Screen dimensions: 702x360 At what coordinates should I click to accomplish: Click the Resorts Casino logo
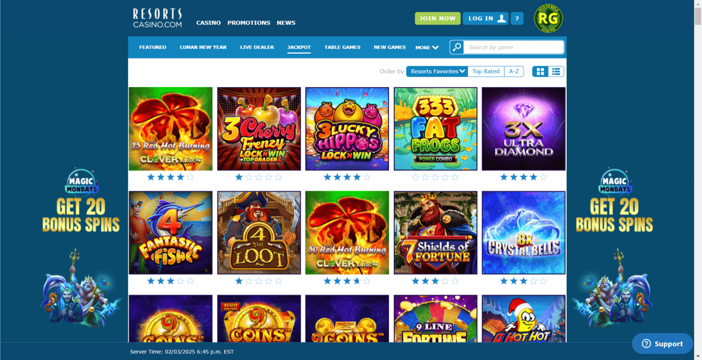point(157,18)
